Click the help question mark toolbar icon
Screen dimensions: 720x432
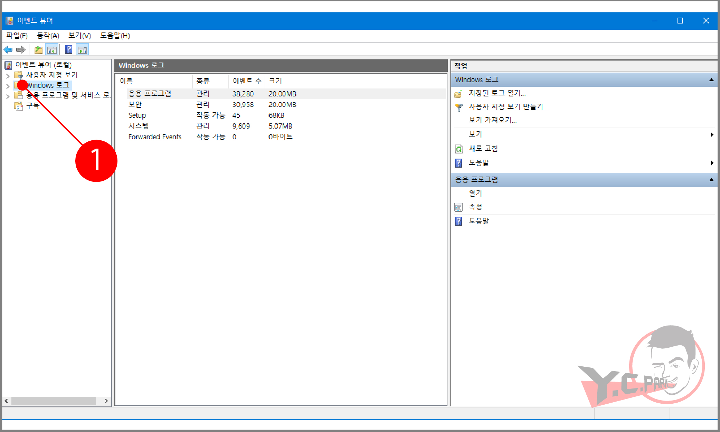pyautogui.click(x=68, y=49)
